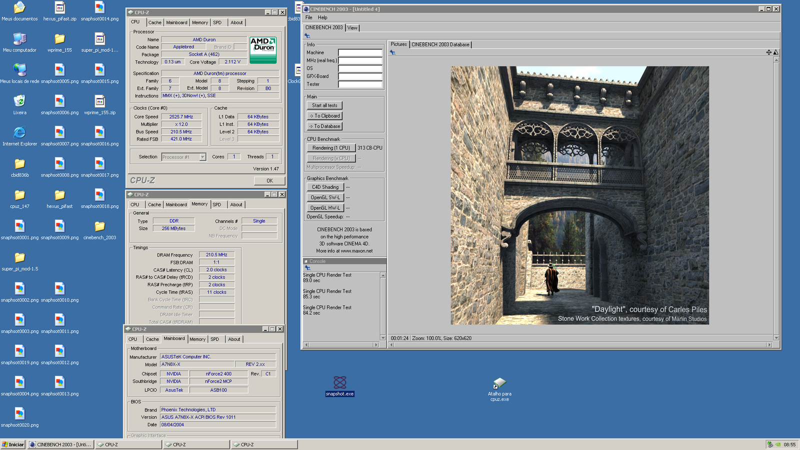Click the pin icon in the Console panel header
The height and width of the screenshot is (450, 800).
click(307, 268)
